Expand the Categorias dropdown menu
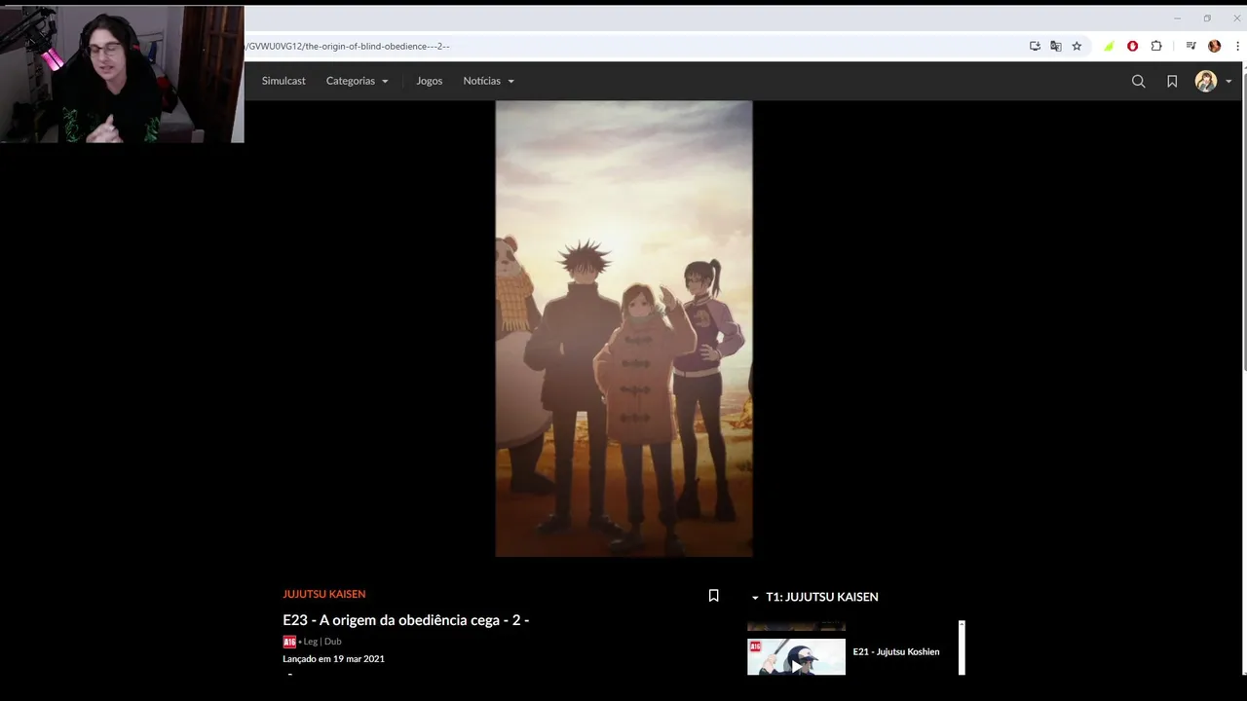 tap(357, 81)
